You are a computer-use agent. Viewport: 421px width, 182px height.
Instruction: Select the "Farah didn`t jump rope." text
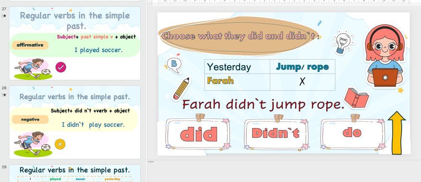point(263,104)
